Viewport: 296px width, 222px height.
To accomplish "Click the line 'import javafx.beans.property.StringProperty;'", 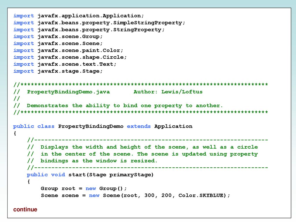I will coord(89,30).
